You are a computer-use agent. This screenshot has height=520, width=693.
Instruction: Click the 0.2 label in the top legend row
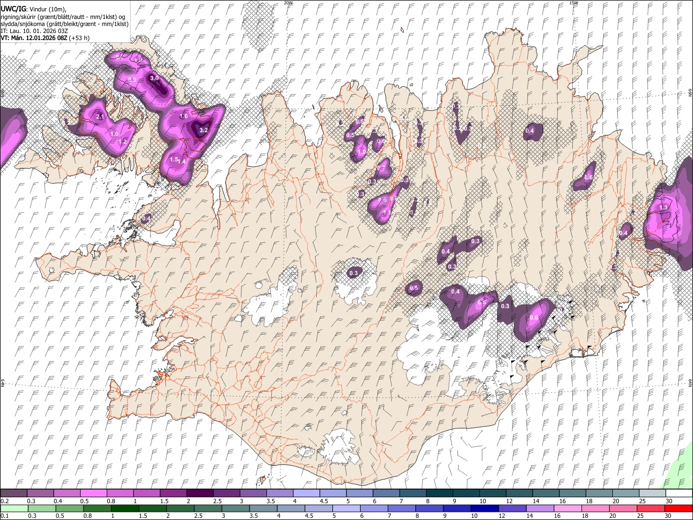tap(5, 501)
